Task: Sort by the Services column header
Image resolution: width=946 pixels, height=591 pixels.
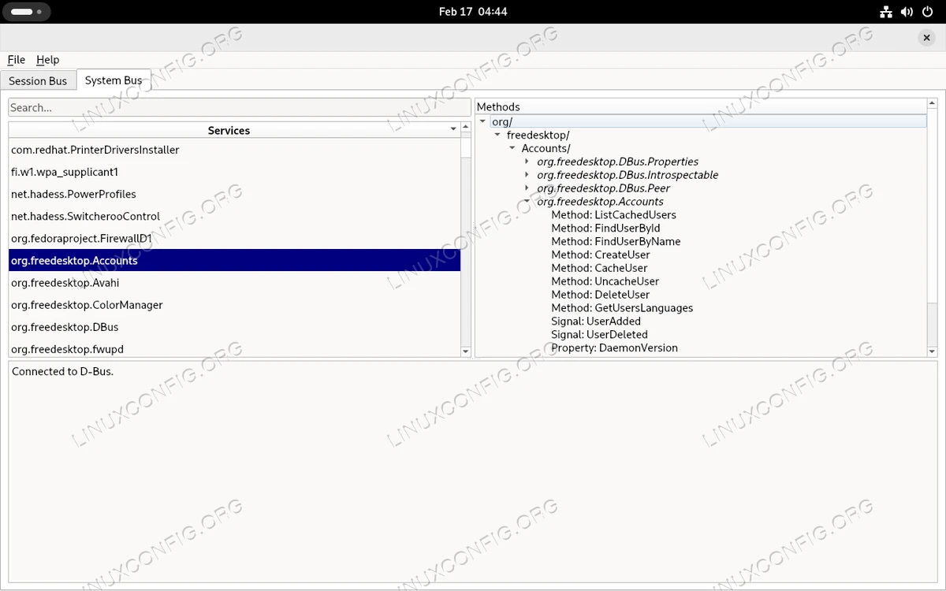Action: tap(229, 130)
